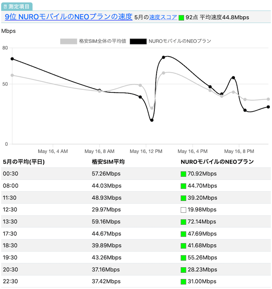272x289 pixels.
Task: Click the green square next to 31.00Mbps
Action: (x=183, y=282)
